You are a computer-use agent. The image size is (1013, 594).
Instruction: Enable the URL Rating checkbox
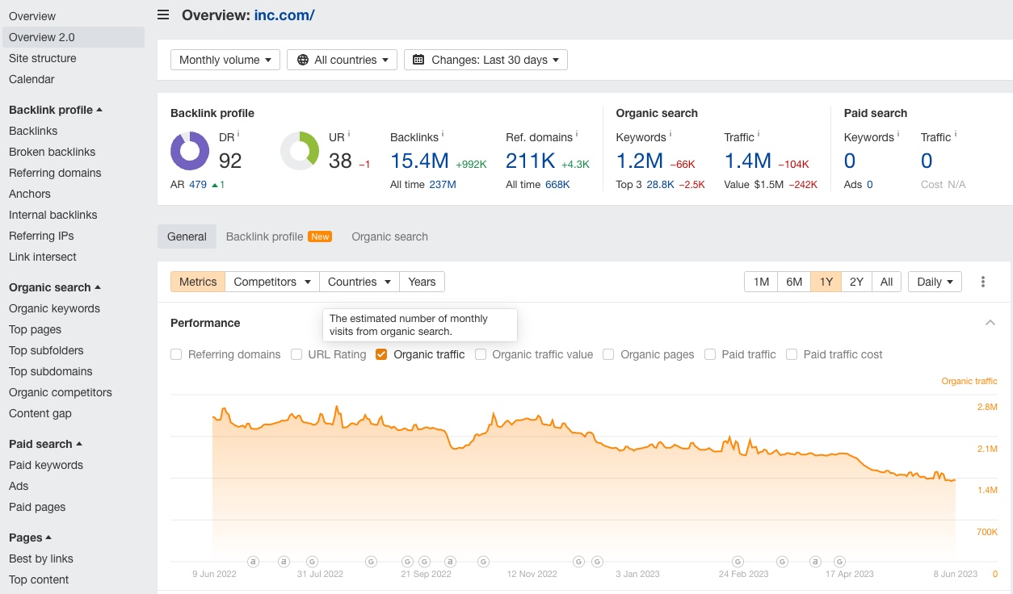tap(296, 354)
